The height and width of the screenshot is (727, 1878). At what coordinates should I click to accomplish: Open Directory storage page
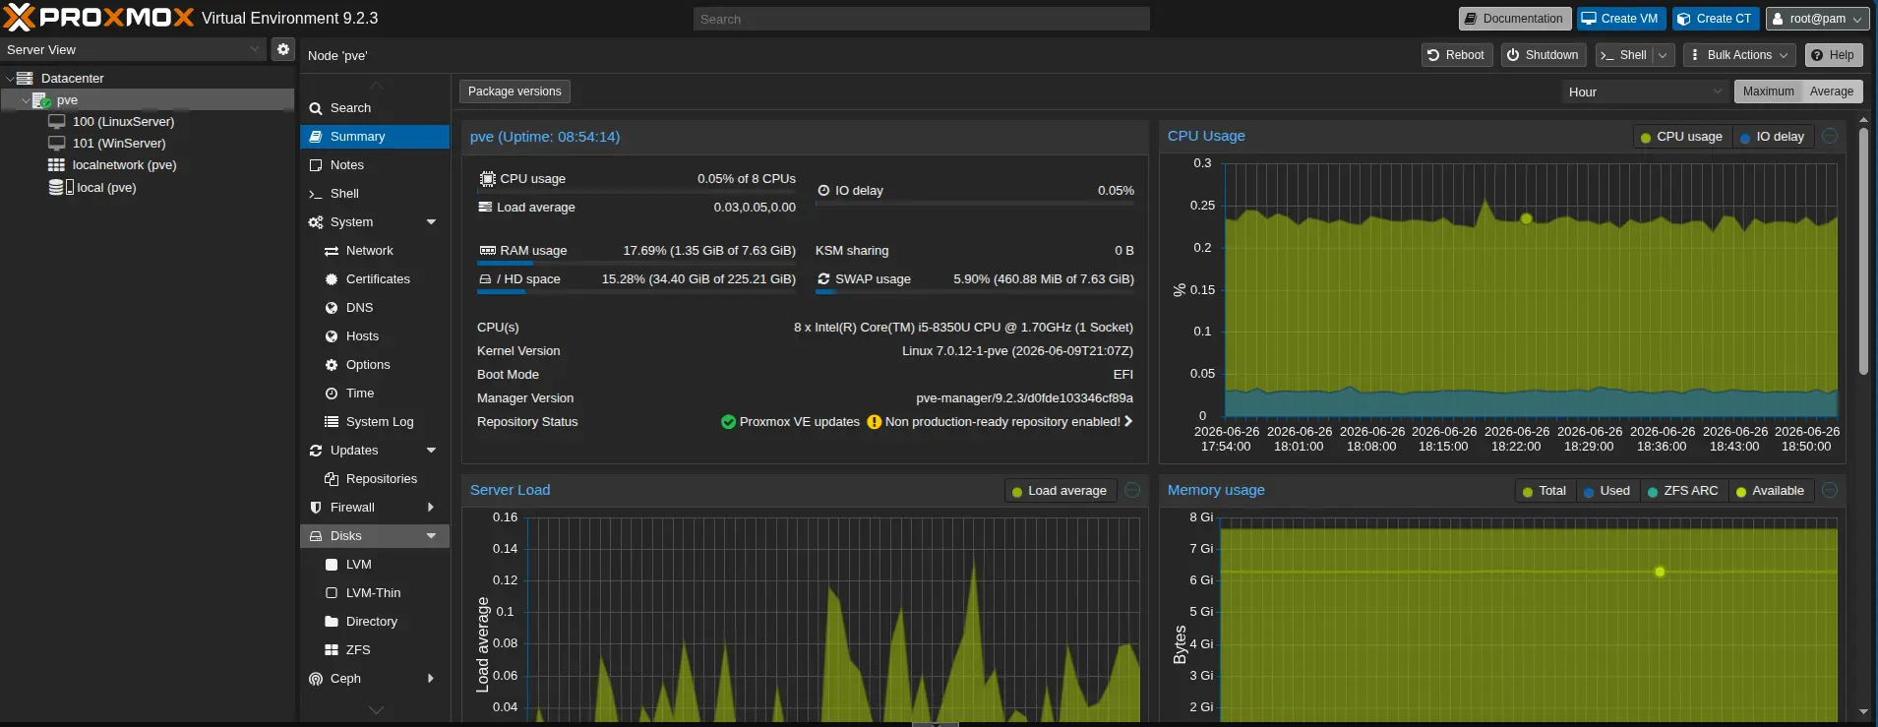[x=375, y=622]
